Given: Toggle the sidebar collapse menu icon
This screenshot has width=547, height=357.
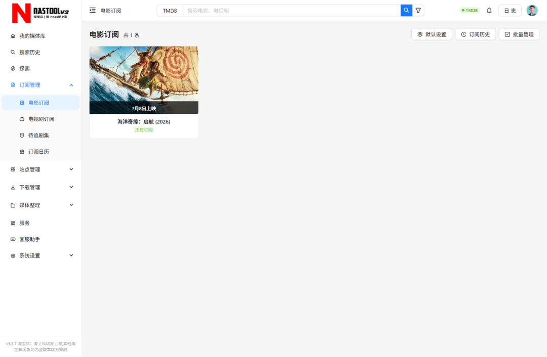Looking at the screenshot, I should (x=93, y=11).
